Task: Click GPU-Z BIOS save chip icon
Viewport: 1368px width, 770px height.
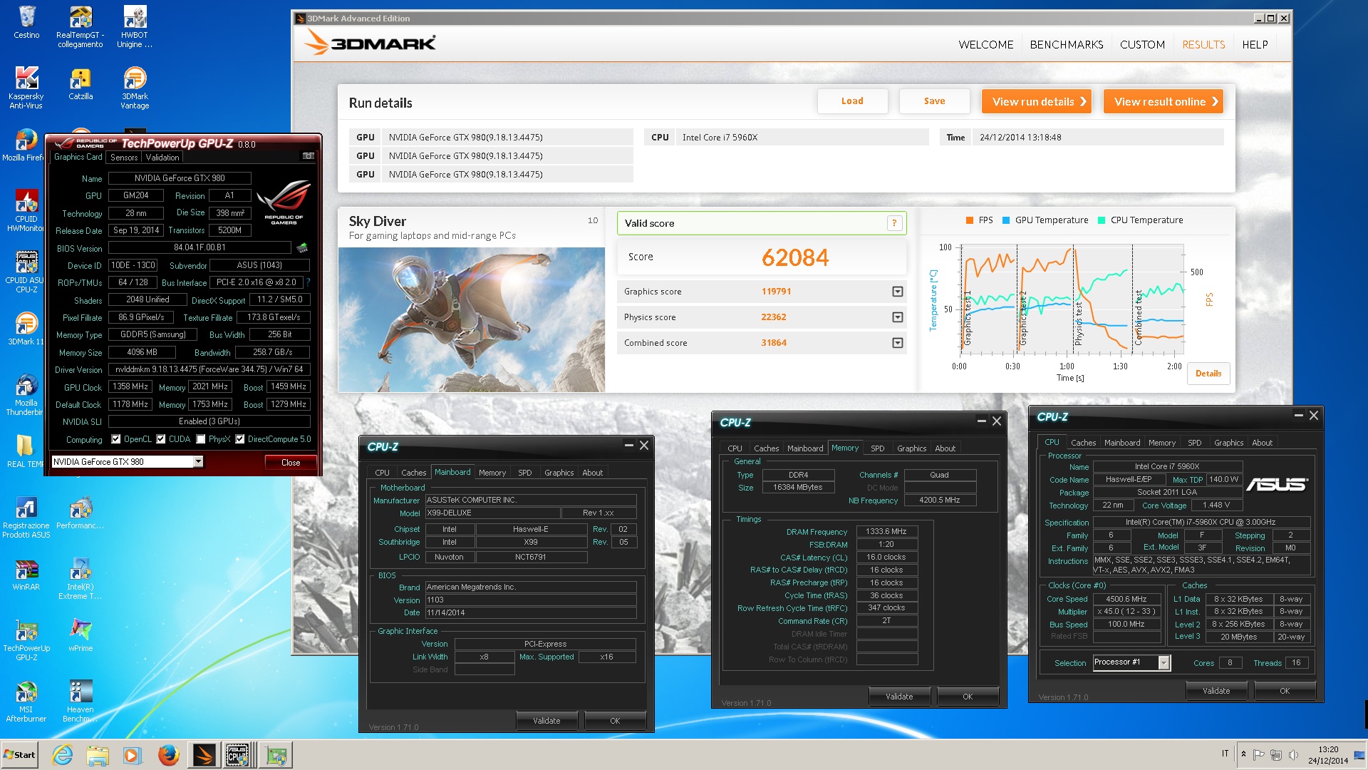Action: pos(302,248)
